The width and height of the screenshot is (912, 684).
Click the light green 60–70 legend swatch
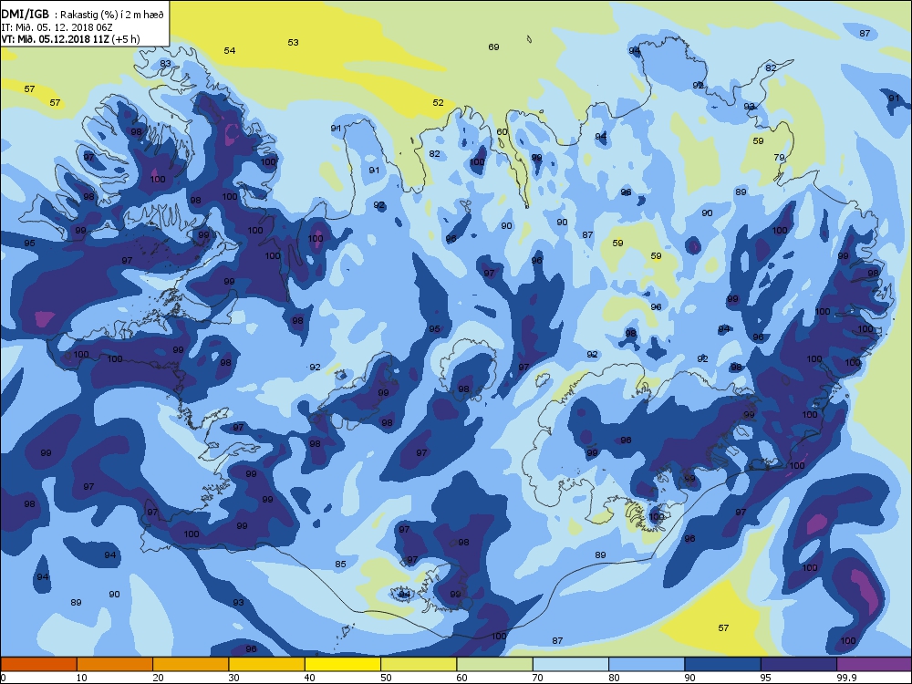[x=495, y=664]
